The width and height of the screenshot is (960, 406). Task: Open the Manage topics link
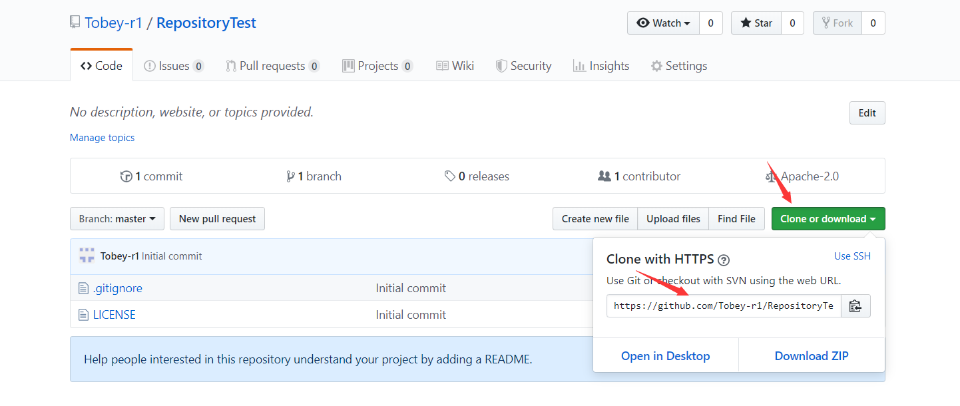click(x=102, y=138)
